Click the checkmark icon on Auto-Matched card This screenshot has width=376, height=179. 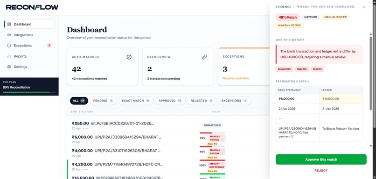pyautogui.click(x=129, y=57)
